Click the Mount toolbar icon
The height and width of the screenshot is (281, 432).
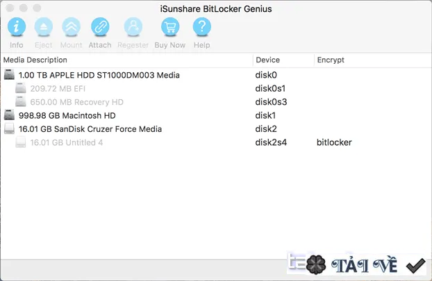click(71, 26)
